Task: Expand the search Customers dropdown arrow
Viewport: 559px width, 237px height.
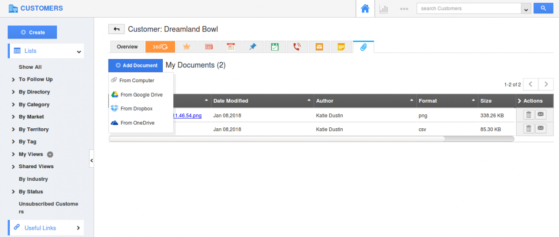Action: [526, 9]
